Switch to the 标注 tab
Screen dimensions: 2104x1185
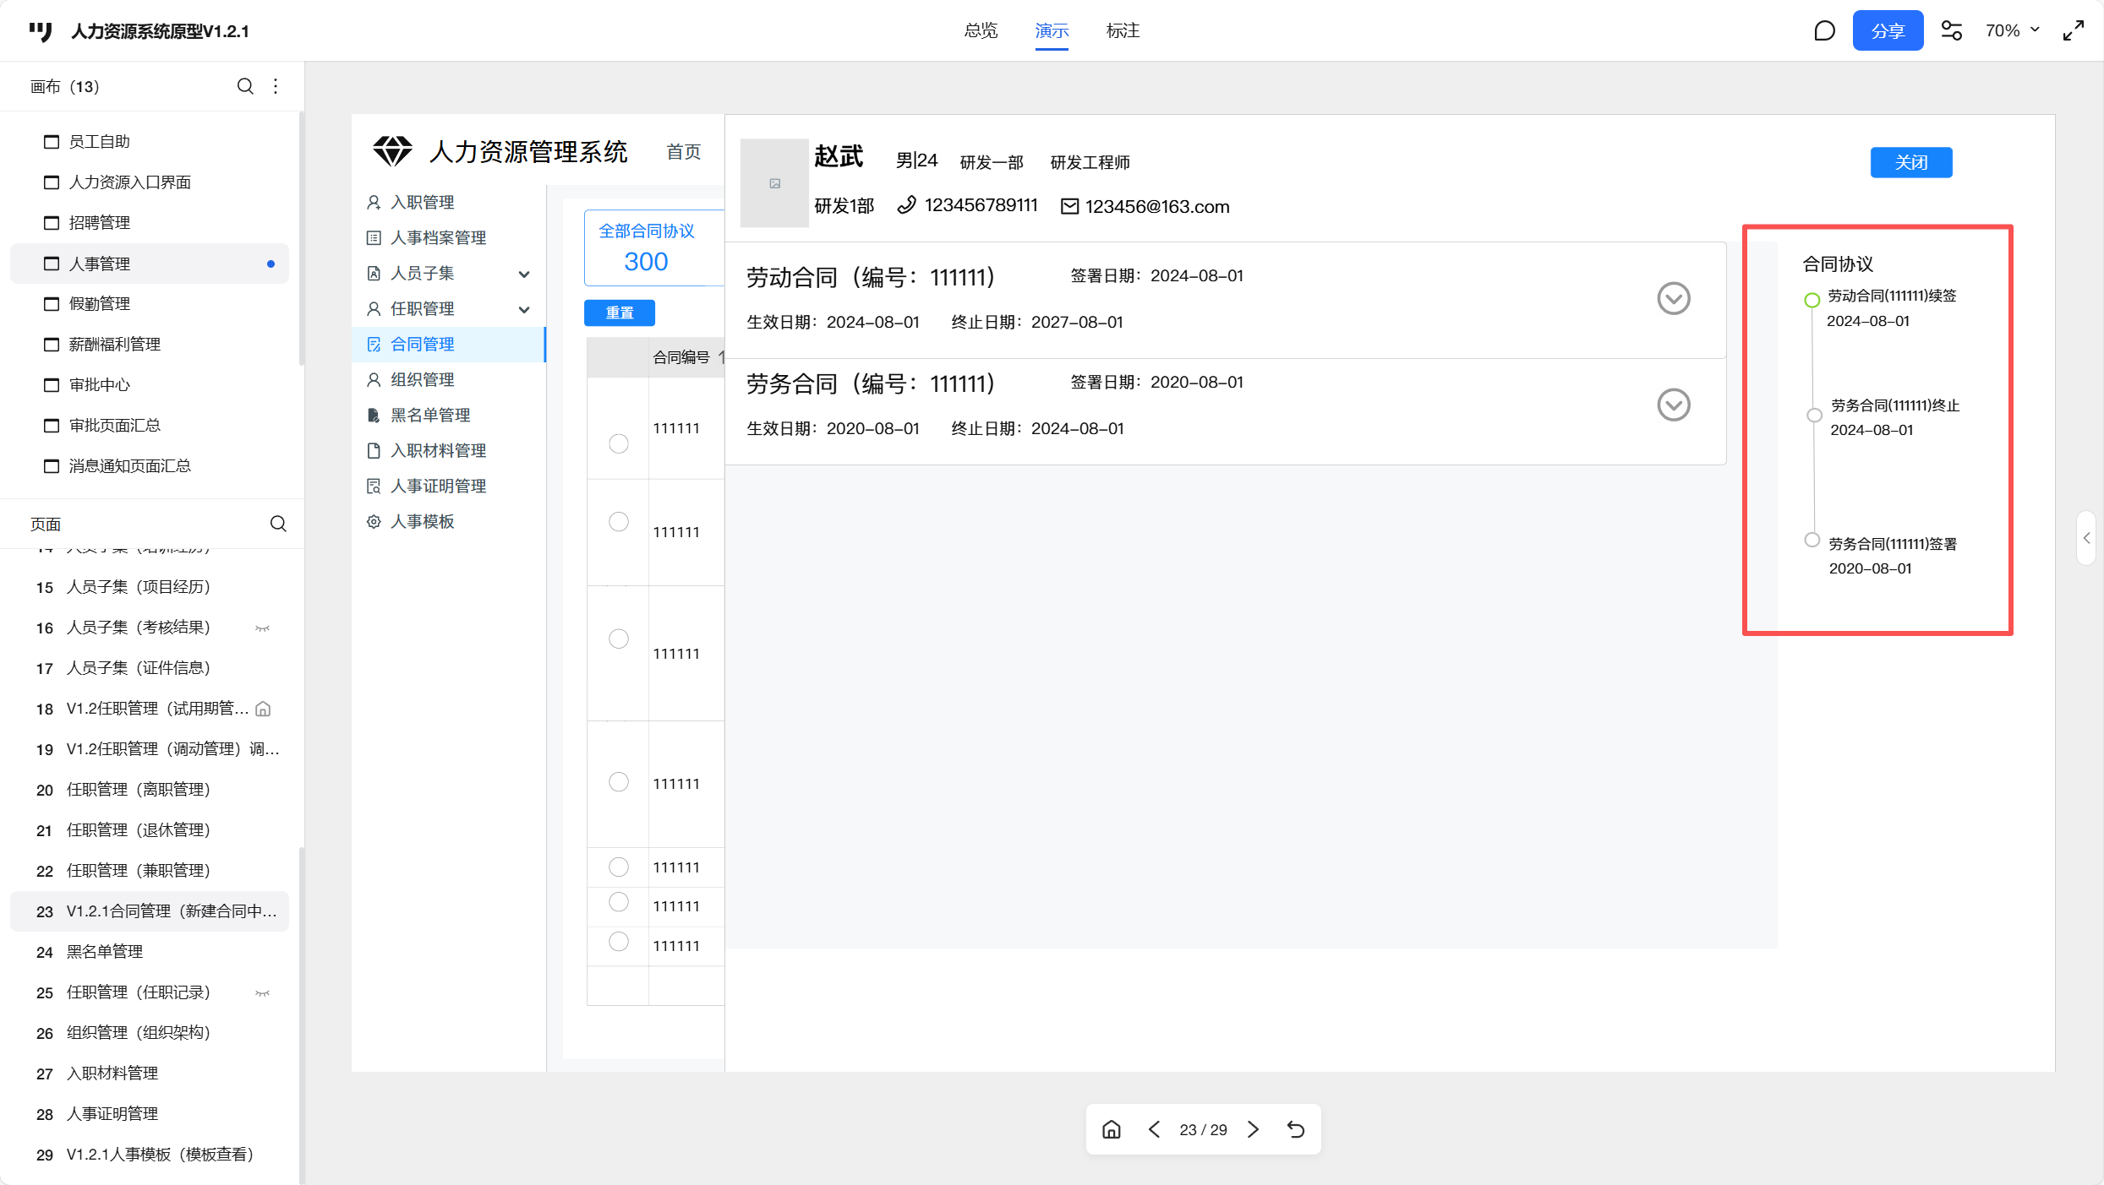click(x=1123, y=31)
